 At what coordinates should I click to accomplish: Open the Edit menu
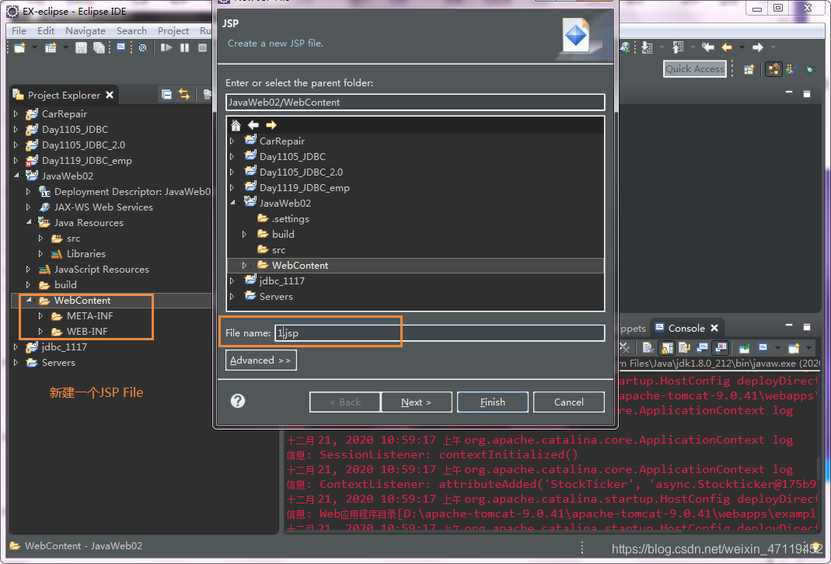(46, 31)
